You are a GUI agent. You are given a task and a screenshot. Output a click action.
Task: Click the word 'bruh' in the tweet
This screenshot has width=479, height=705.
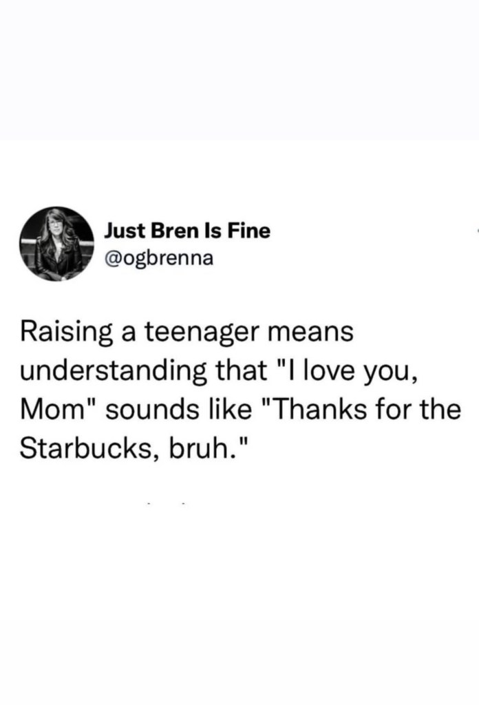197,448
